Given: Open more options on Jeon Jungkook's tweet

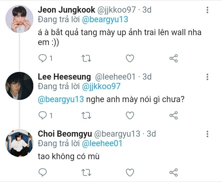Looking at the screenshot, I should coord(208,10).
